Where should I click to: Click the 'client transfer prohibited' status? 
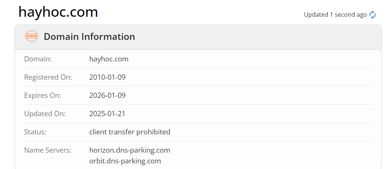129,132
